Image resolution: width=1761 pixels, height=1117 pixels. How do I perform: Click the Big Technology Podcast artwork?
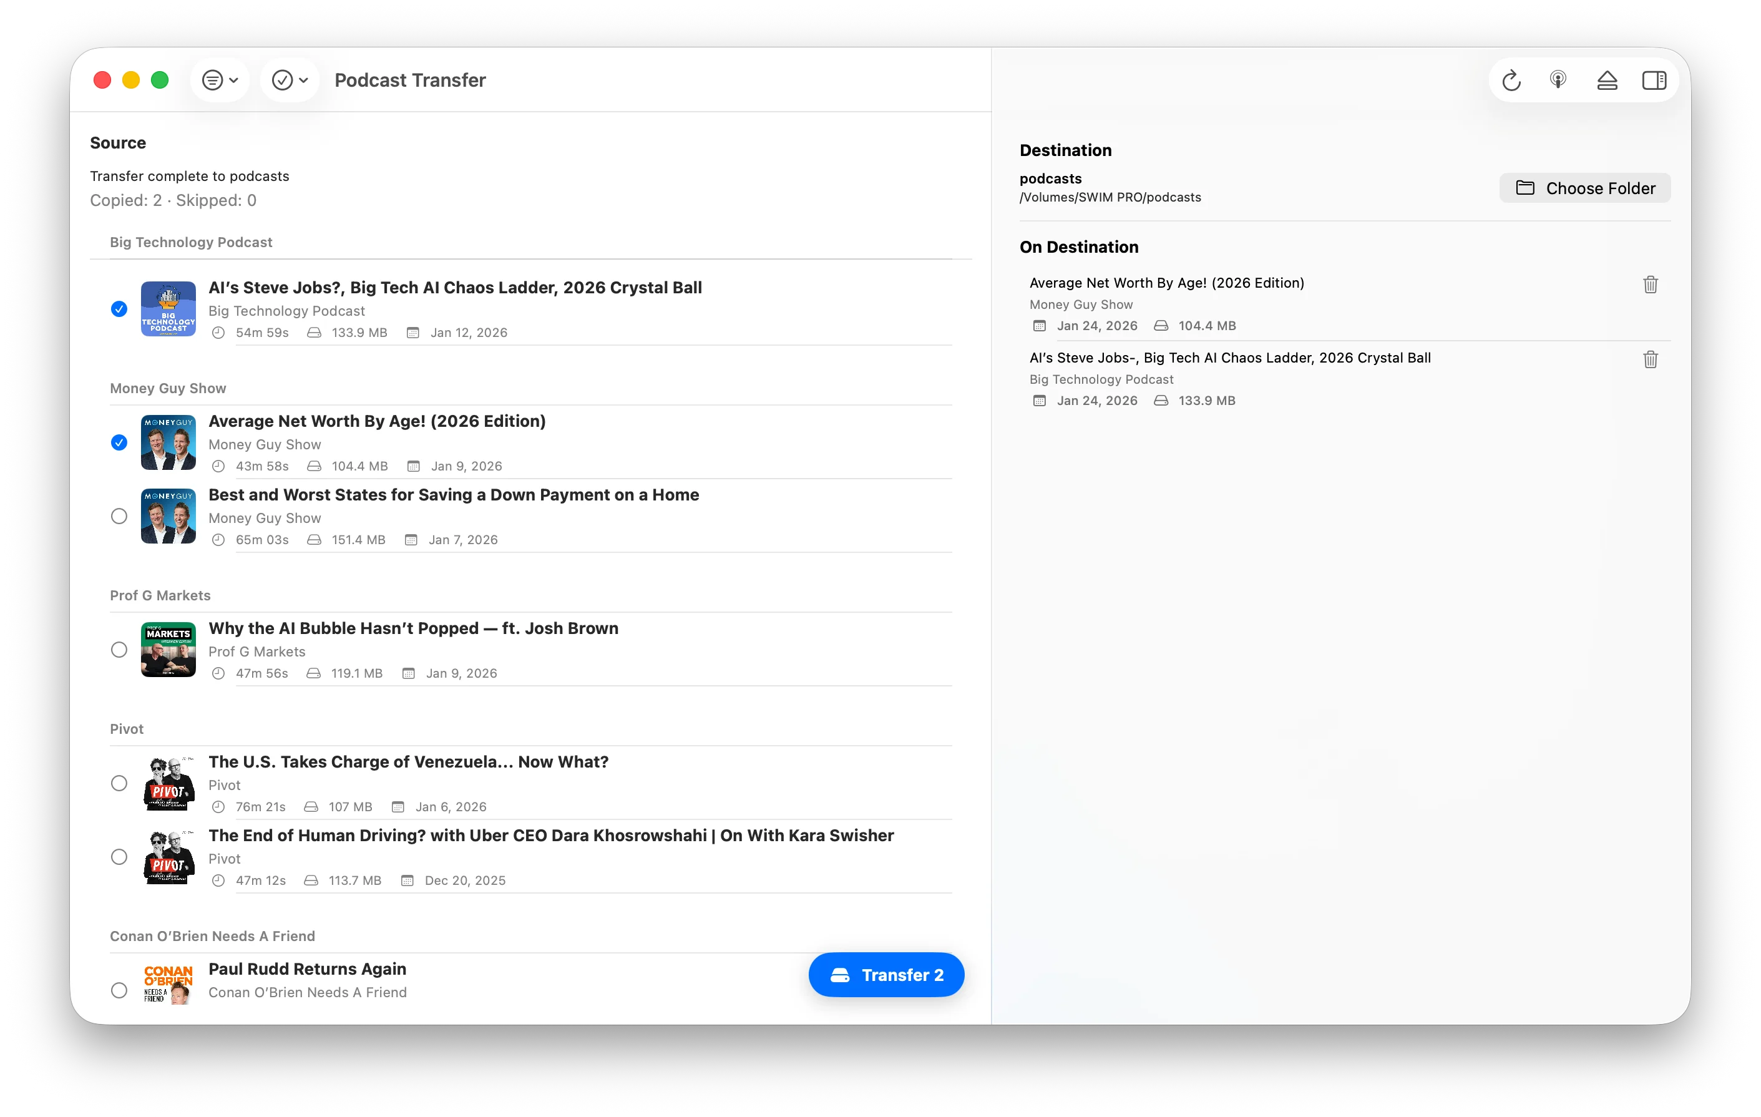point(168,309)
